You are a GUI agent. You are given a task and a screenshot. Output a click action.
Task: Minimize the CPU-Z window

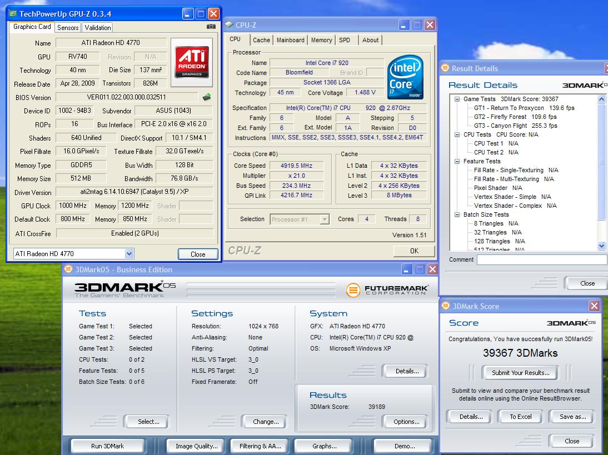tap(403, 25)
